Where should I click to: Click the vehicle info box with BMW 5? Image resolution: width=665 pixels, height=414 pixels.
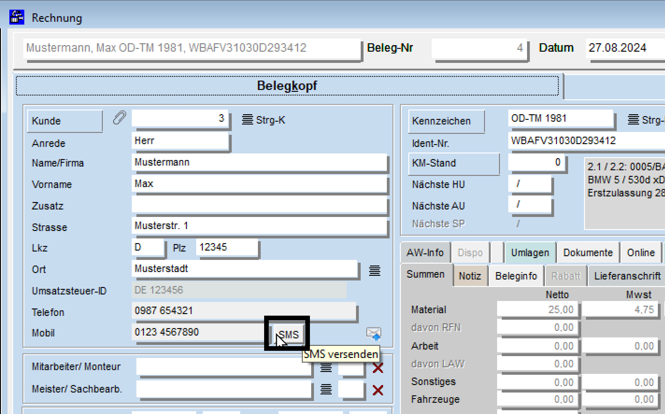coord(625,194)
